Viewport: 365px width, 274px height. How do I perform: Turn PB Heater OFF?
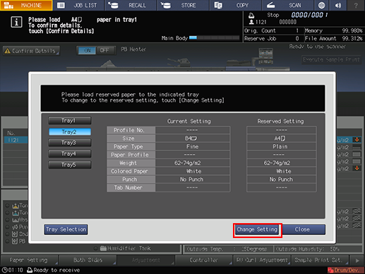[104, 50]
